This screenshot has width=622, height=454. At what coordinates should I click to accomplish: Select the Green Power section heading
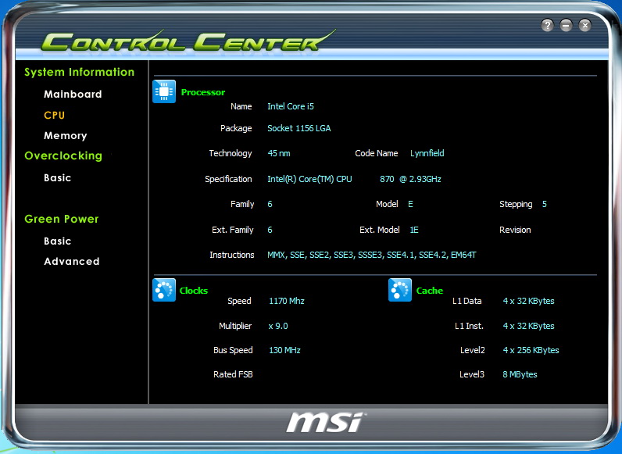[62, 219]
